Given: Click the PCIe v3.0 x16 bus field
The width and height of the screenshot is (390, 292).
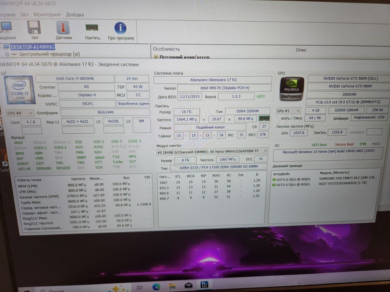Looking at the screenshot, I should coord(348,102).
